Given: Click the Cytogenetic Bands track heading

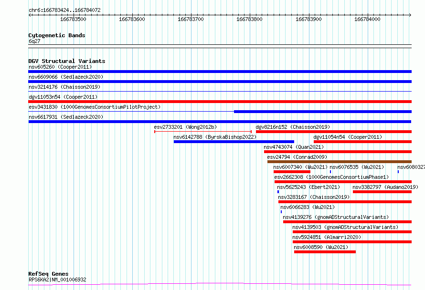Looking at the screenshot, I should coord(57,35).
